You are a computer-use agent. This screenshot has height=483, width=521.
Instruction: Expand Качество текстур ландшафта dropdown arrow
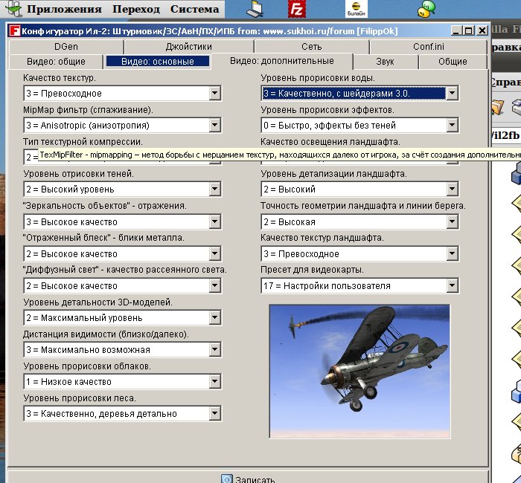point(453,254)
